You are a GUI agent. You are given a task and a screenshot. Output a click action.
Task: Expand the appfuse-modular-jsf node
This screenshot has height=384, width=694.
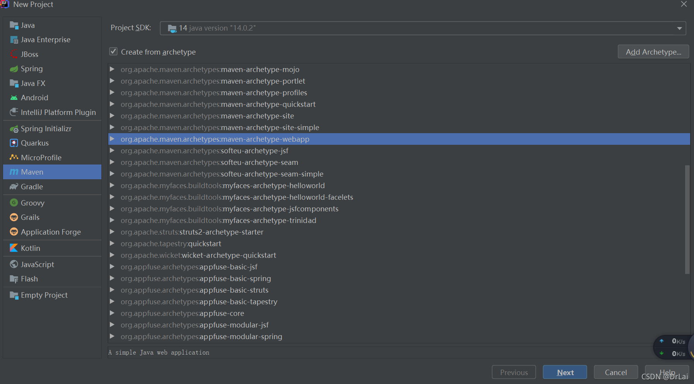pyautogui.click(x=112, y=325)
